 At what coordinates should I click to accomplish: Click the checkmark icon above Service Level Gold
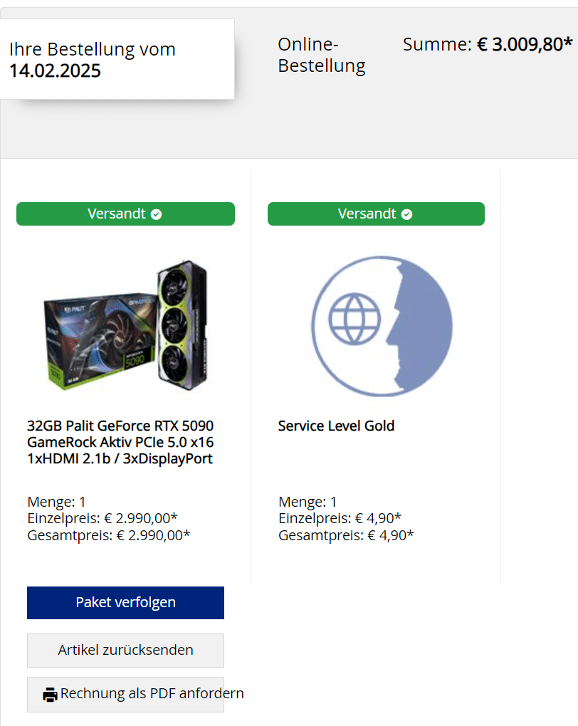(x=406, y=214)
